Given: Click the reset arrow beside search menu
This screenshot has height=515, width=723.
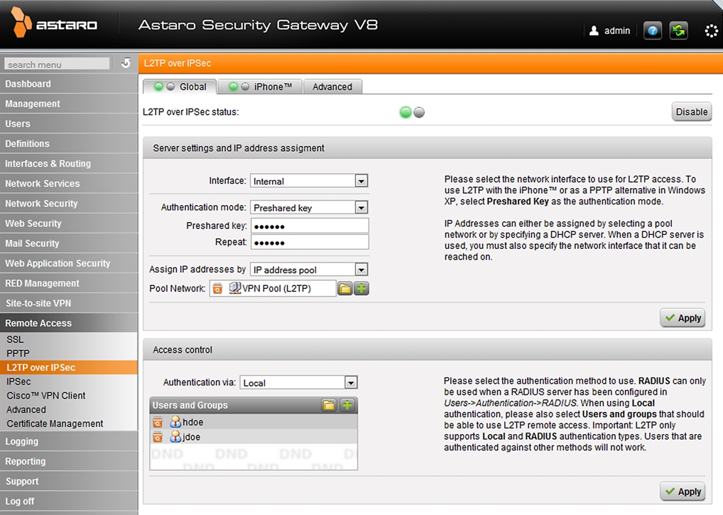Looking at the screenshot, I should [126, 63].
